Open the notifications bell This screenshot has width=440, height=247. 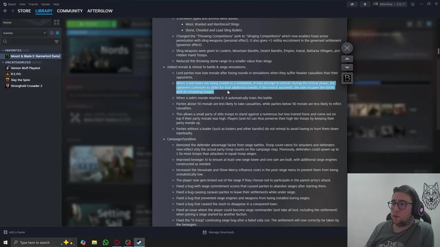pos(365,4)
